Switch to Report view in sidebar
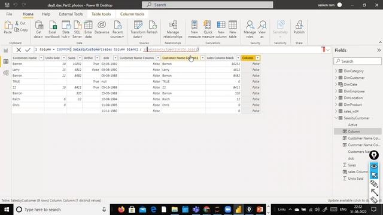The height and width of the screenshot is (215, 383). 6,50
